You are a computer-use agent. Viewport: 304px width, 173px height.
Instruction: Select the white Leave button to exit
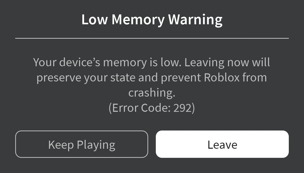(222, 144)
